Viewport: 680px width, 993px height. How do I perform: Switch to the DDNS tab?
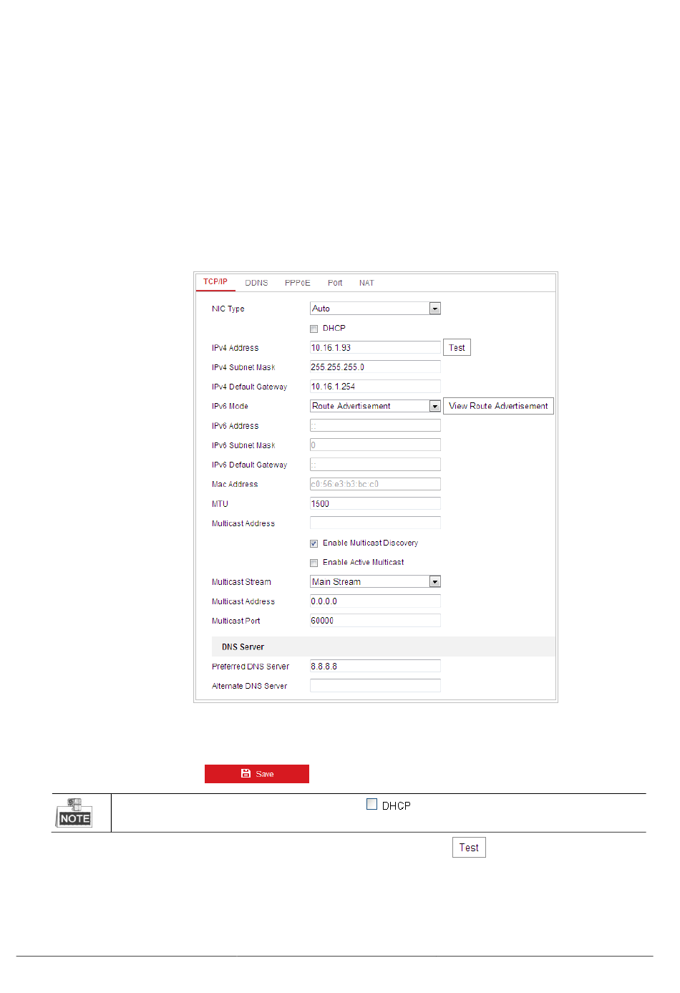pos(256,283)
